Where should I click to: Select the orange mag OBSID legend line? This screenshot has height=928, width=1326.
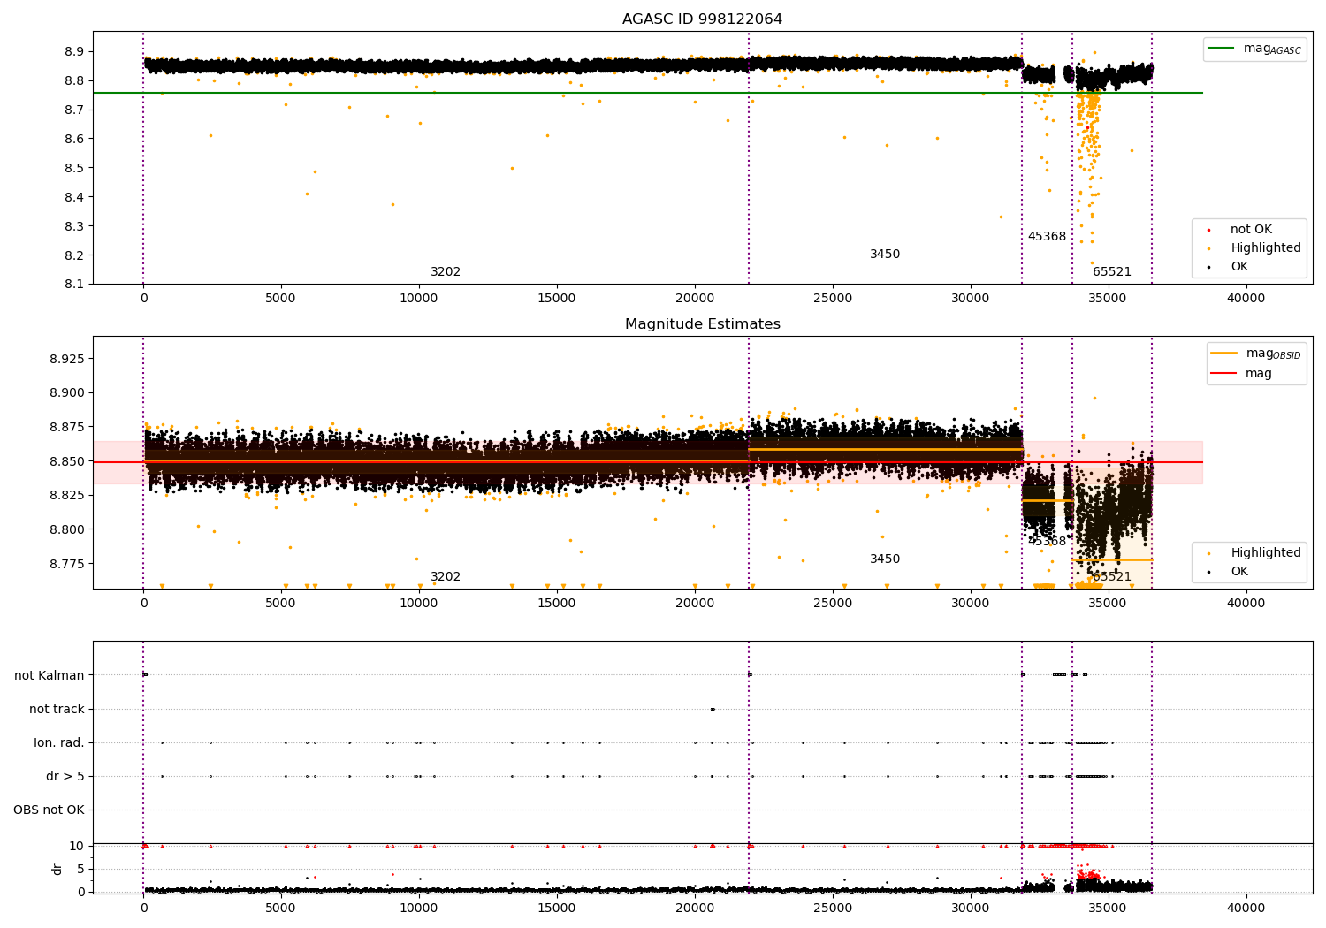click(x=1224, y=353)
